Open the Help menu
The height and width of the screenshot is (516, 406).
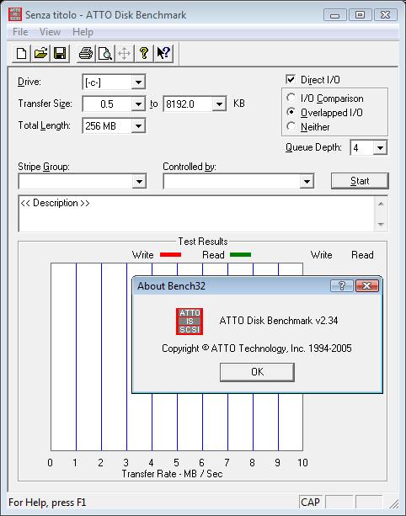(83, 32)
